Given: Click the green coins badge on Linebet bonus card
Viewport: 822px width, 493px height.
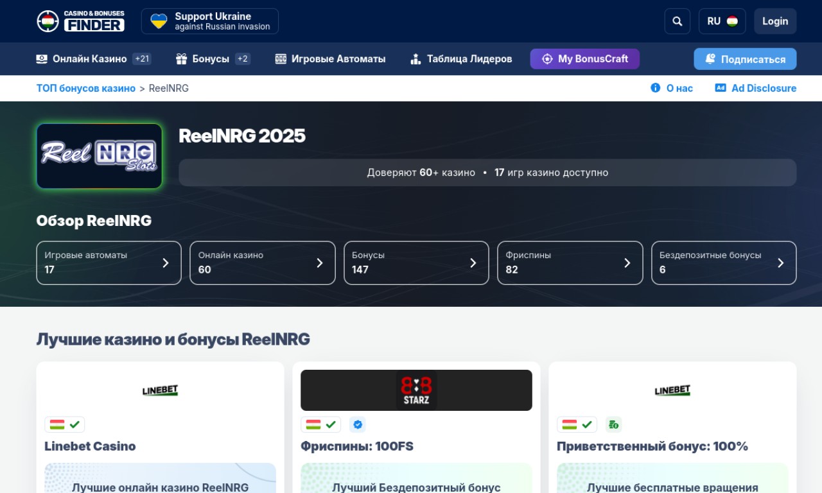Looking at the screenshot, I should pos(613,424).
